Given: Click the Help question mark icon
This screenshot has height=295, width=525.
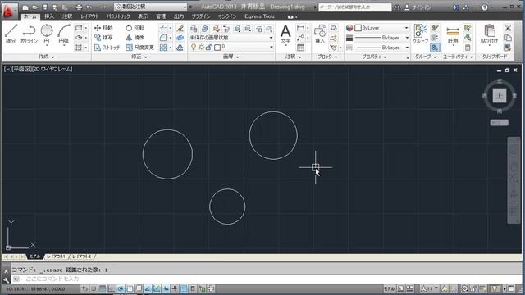Looking at the screenshot, I should point(485,7).
